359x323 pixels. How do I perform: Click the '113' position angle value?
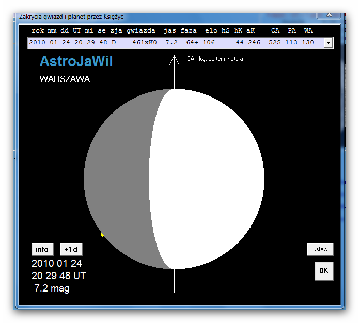pyautogui.click(x=291, y=42)
